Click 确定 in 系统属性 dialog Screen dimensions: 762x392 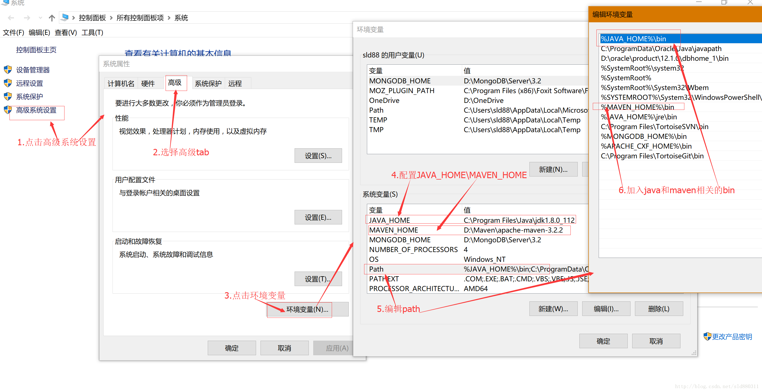(232, 348)
